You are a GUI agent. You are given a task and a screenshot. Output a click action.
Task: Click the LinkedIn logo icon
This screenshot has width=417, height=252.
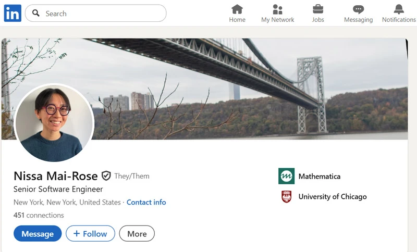tap(13, 13)
